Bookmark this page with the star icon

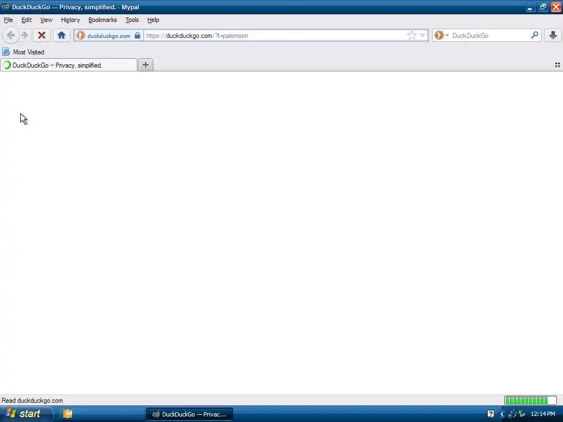pos(411,35)
